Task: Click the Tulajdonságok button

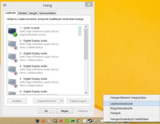Action: (x=78, y=101)
